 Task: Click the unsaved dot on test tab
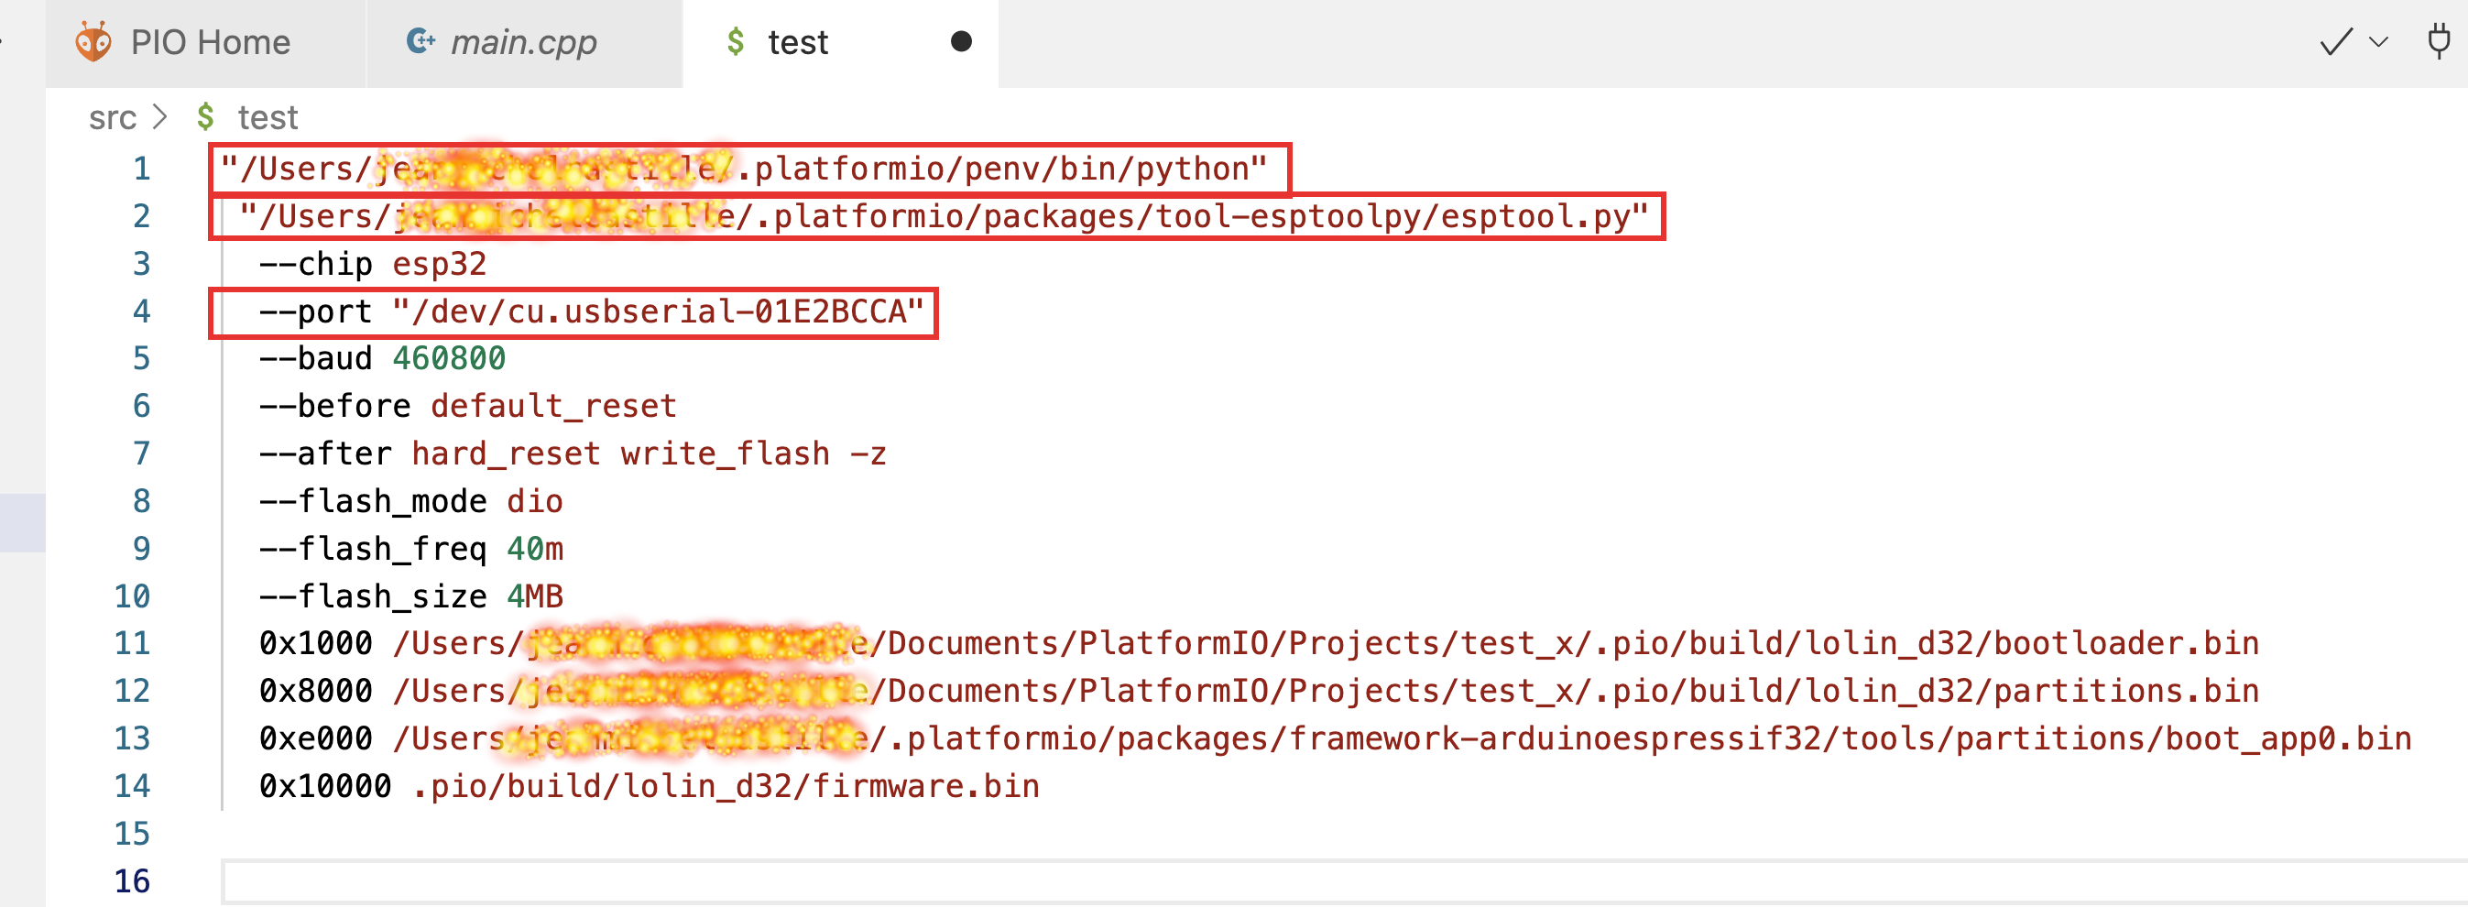(961, 41)
